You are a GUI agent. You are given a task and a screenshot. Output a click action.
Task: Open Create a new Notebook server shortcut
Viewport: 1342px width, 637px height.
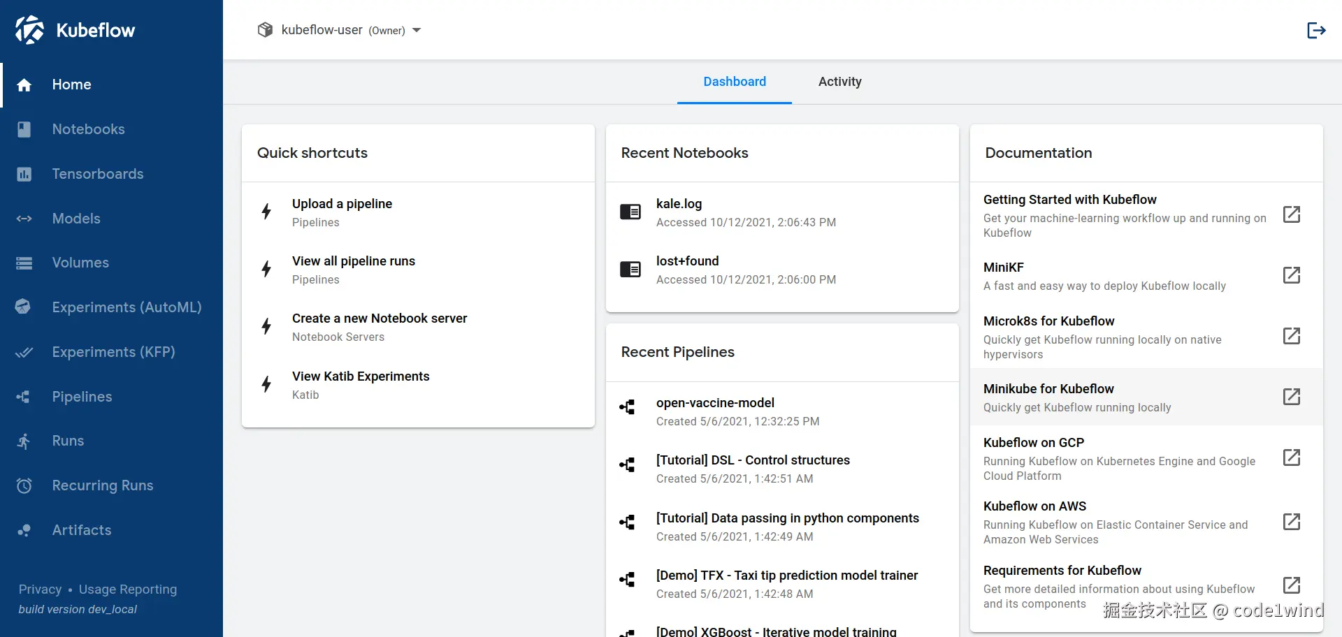(x=380, y=318)
